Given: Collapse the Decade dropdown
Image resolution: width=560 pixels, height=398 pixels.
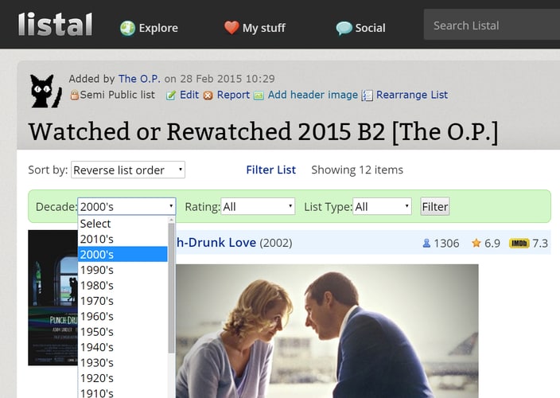Looking at the screenshot, I should click(x=126, y=206).
